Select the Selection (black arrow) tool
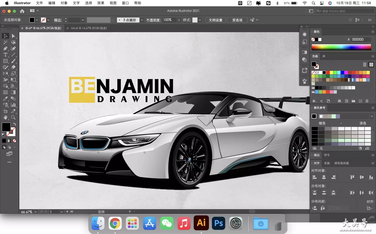The height and width of the screenshot is (234, 376). [x=5, y=36]
